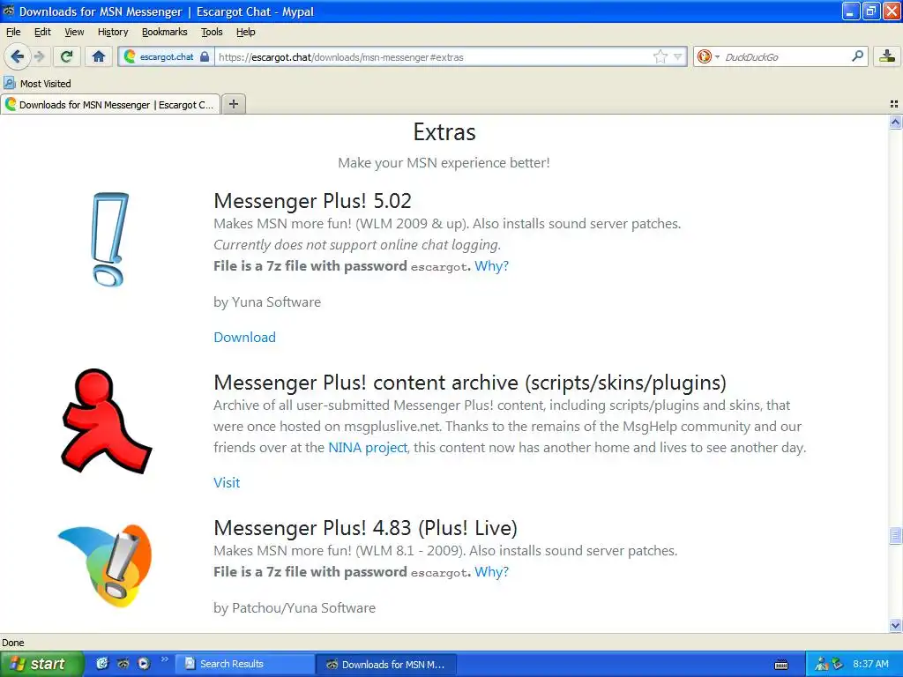
Task: Open the Most Visited bookmarks folder
Action: [37, 84]
